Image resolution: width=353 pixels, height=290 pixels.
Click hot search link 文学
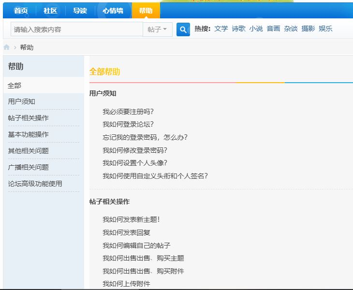point(221,29)
